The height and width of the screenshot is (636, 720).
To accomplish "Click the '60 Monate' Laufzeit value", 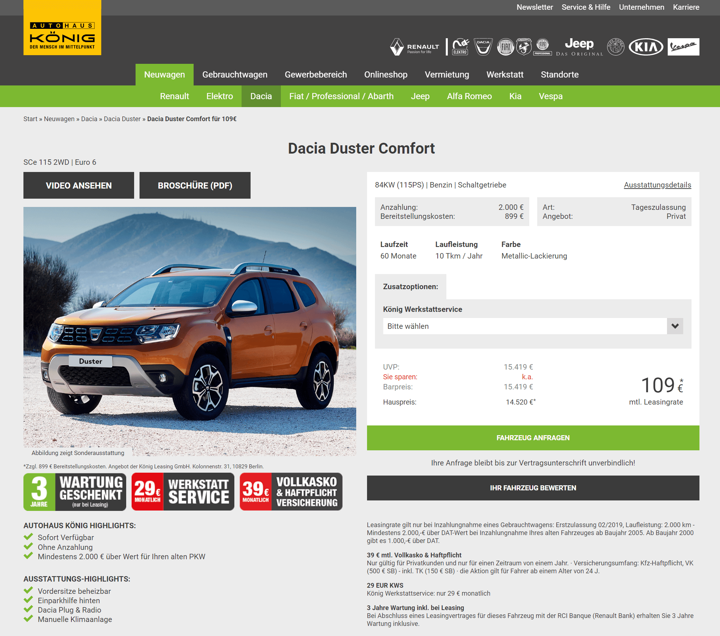I will click(x=398, y=256).
